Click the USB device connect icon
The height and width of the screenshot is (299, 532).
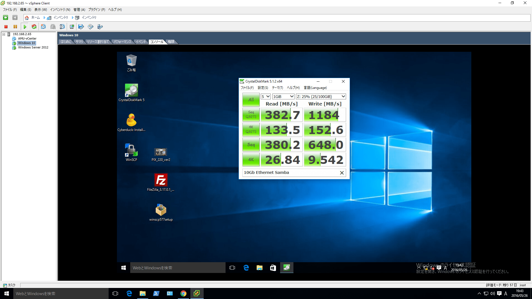point(100,27)
